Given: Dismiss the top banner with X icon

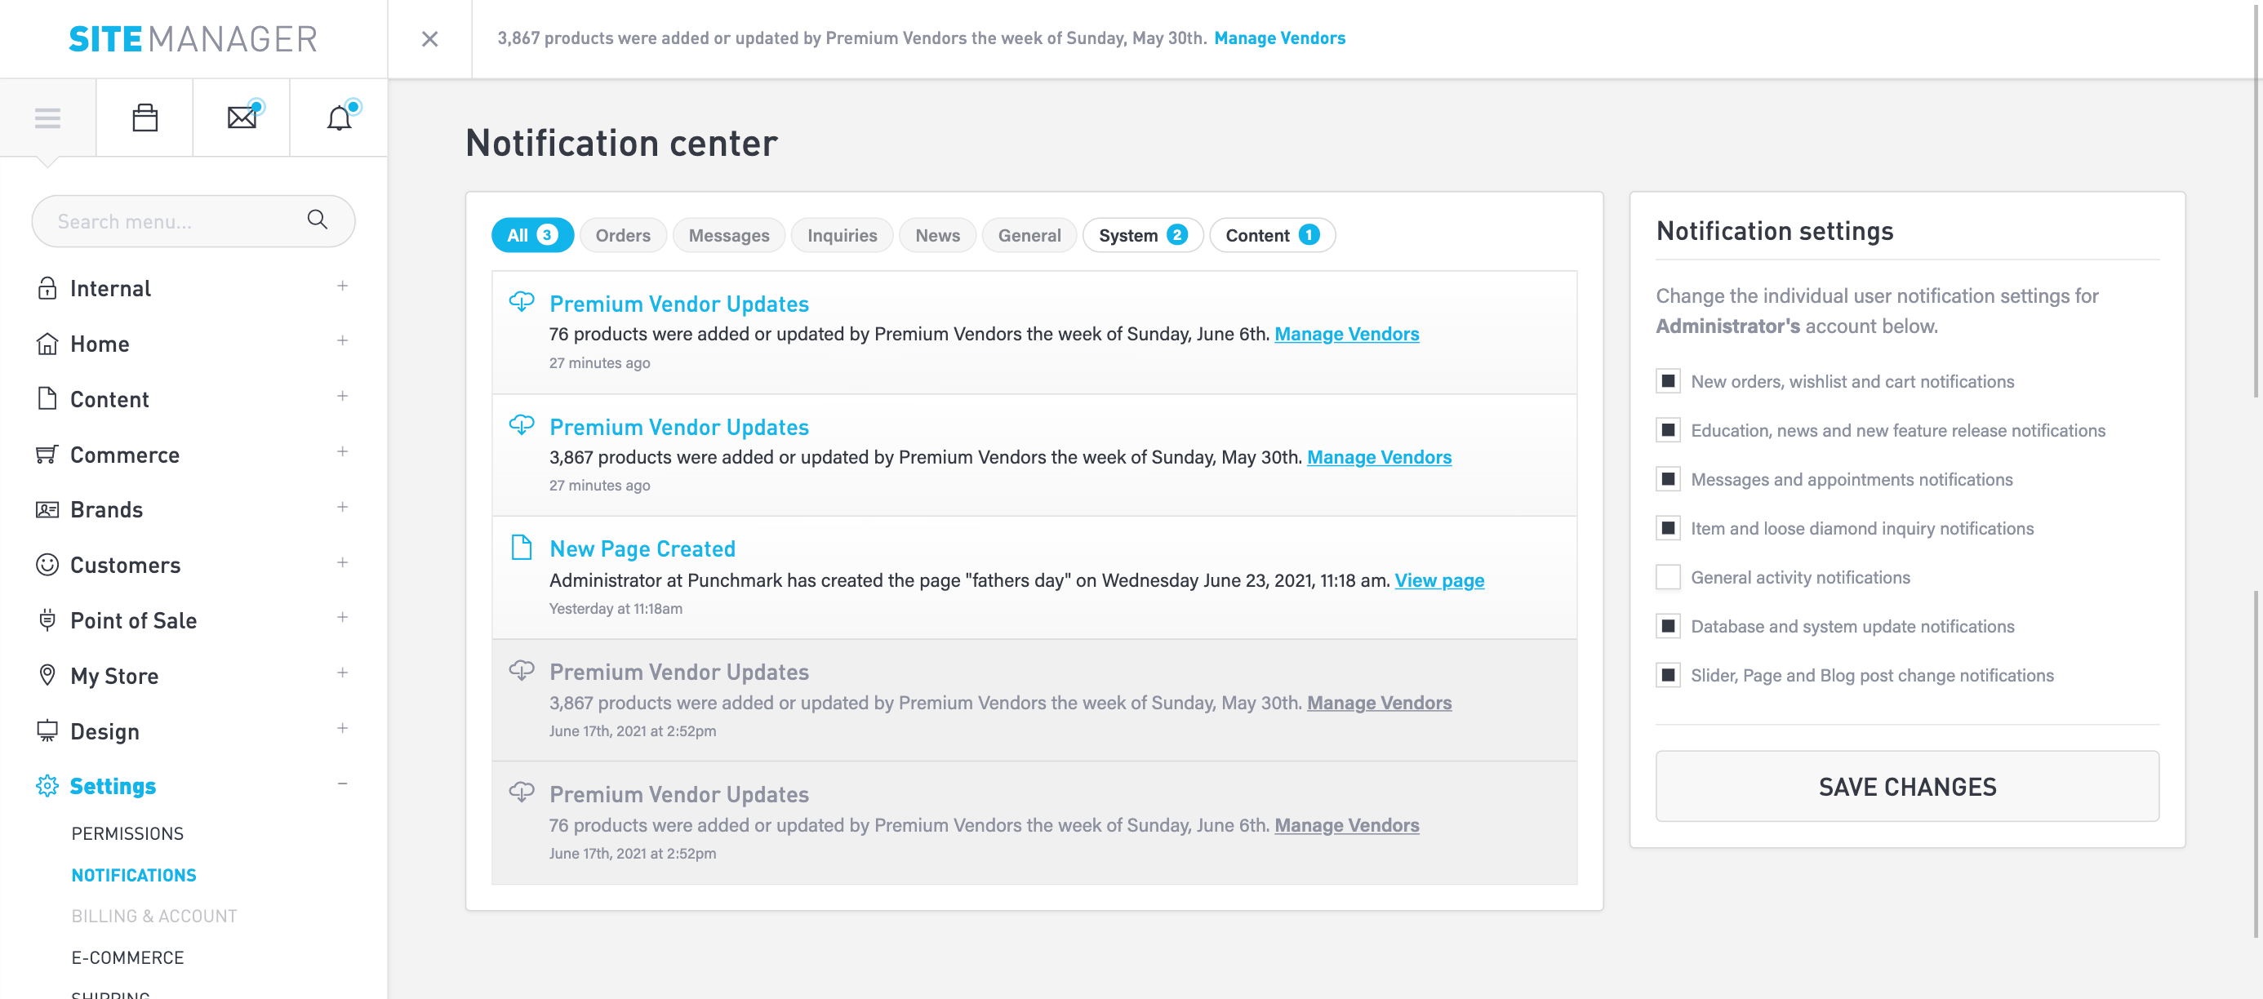Looking at the screenshot, I should click(x=429, y=38).
